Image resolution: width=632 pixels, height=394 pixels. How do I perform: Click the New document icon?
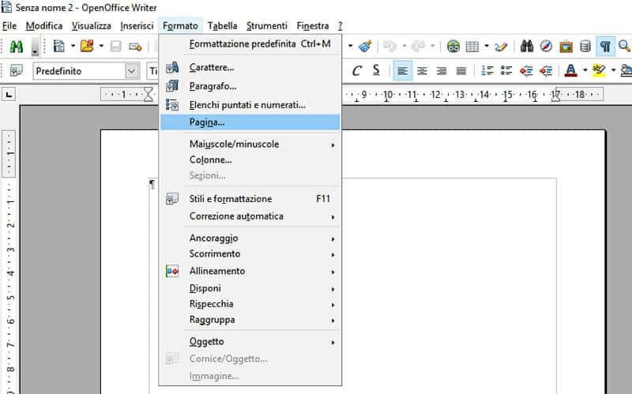[58, 47]
